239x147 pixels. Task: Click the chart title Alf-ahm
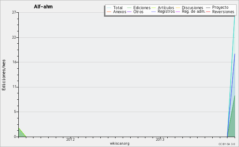(43, 7)
